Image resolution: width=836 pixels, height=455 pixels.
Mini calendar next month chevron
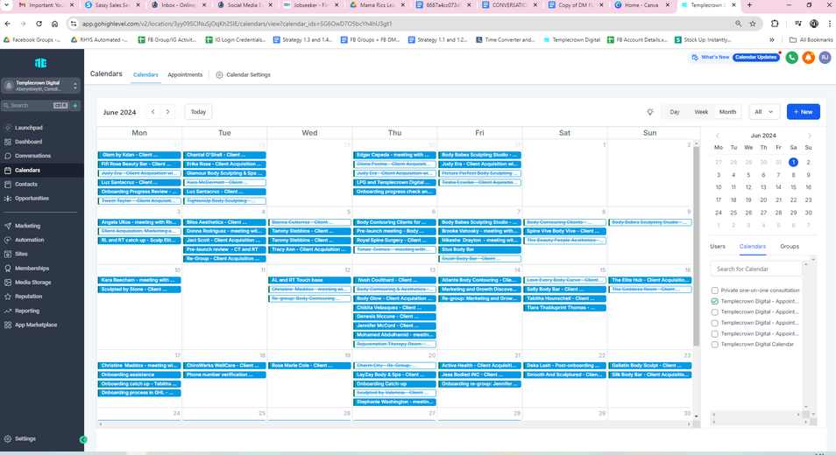click(x=810, y=136)
